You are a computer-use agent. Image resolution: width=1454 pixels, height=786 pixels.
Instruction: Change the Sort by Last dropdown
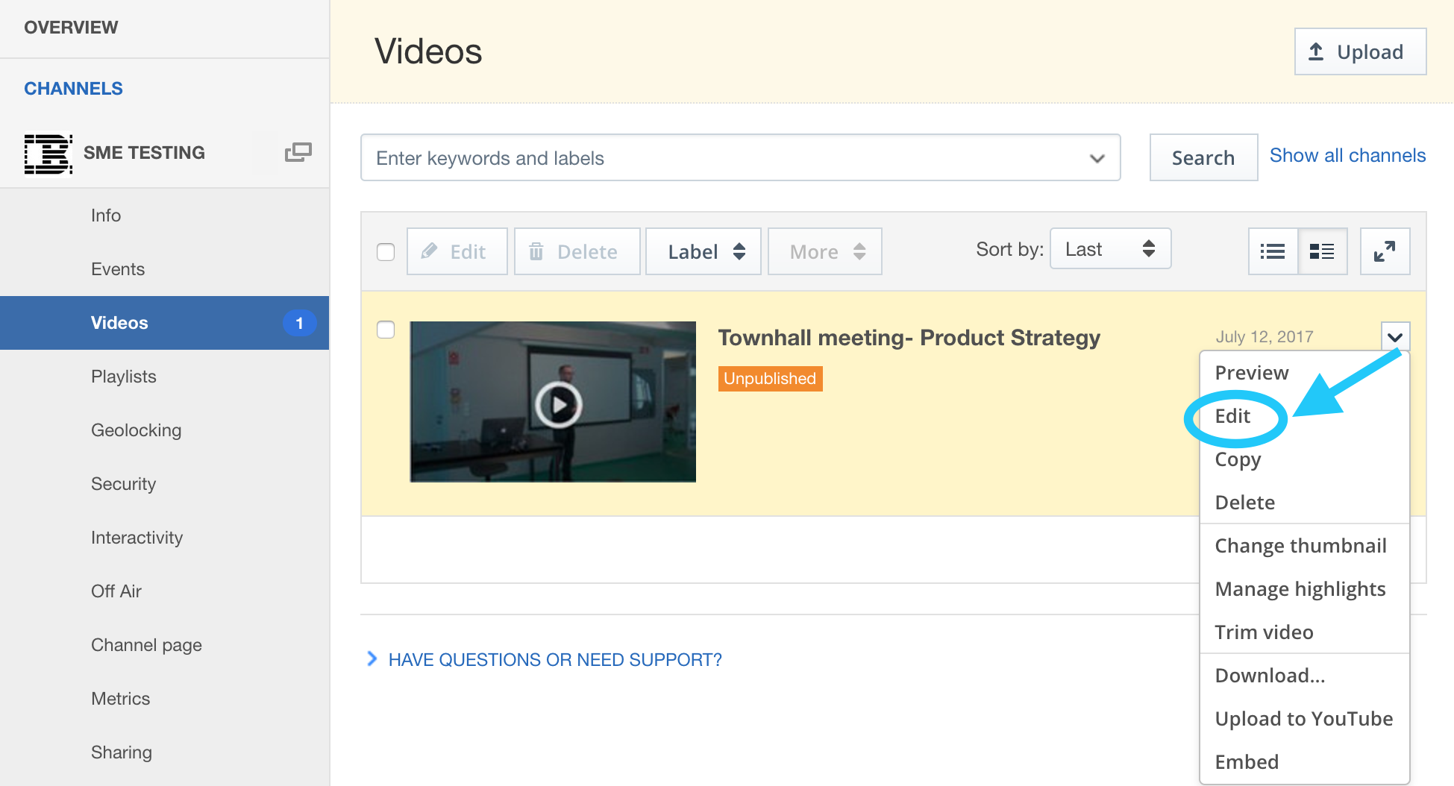click(x=1110, y=248)
